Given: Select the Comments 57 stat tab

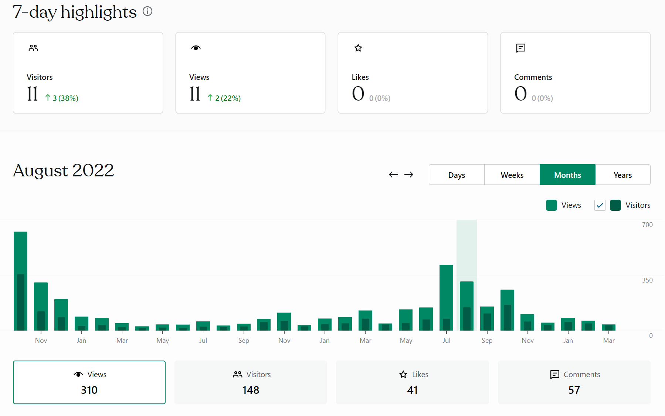Looking at the screenshot, I should 574,382.
